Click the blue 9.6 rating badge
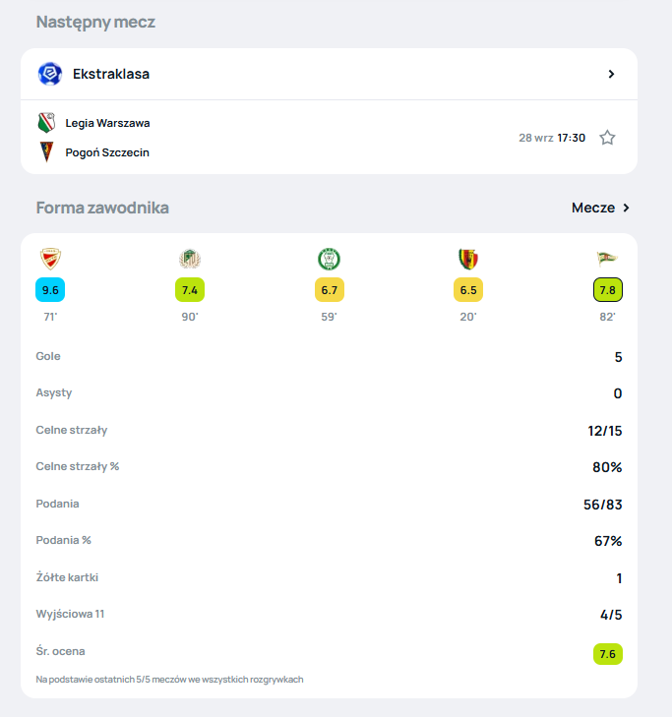The width and height of the screenshot is (672, 717). coord(50,290)
